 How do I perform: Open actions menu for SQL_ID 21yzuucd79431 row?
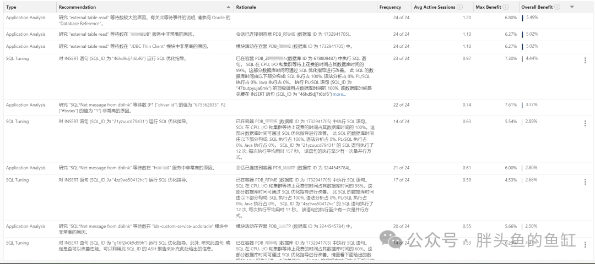(585, 123)
